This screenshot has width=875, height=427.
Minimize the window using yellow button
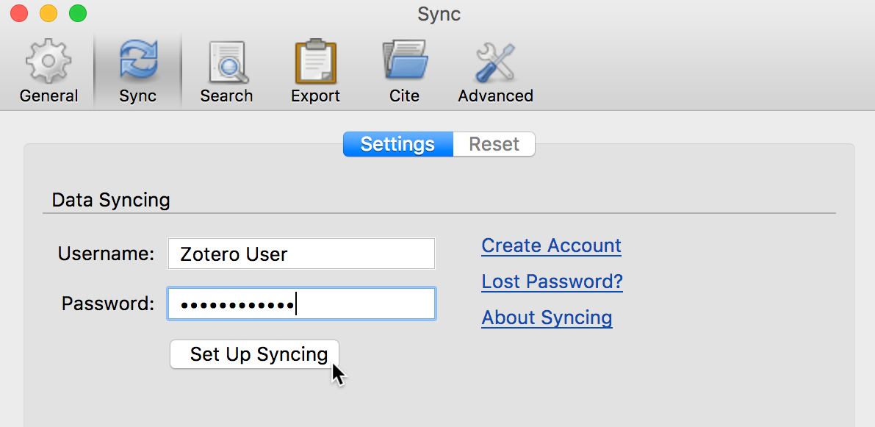[x=48, y=13]
